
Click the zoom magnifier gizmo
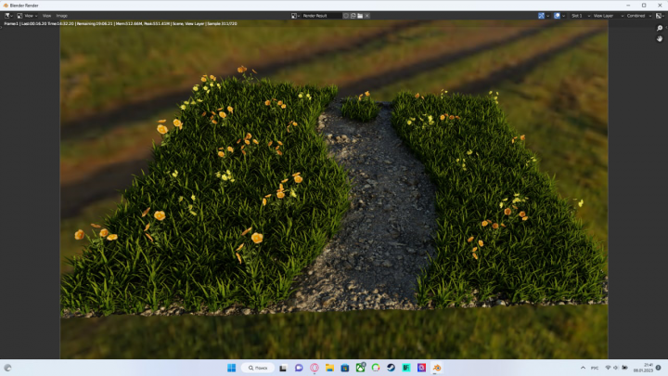coord(660,28)
